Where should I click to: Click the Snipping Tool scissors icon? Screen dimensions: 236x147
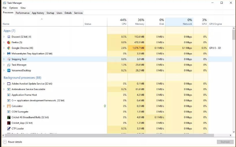[x=9, y=59]
